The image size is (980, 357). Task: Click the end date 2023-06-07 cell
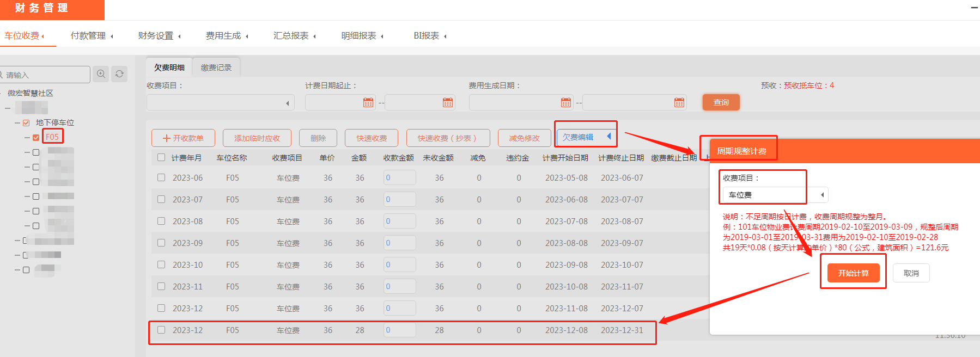click(x=622, y=177)
